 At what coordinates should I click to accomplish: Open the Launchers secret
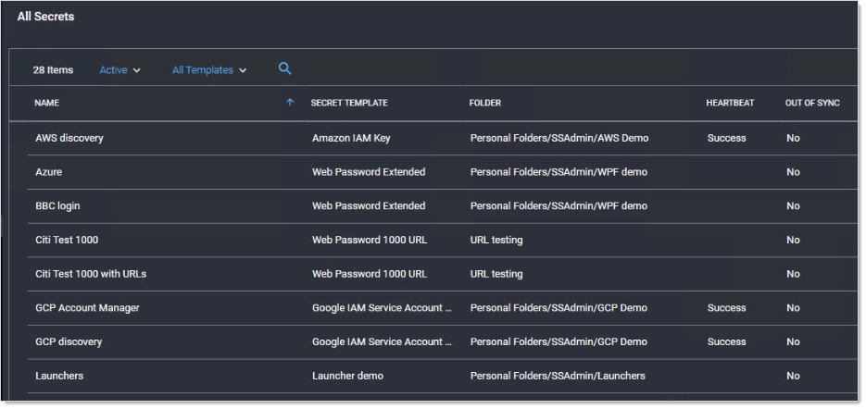tap(59, 376)
